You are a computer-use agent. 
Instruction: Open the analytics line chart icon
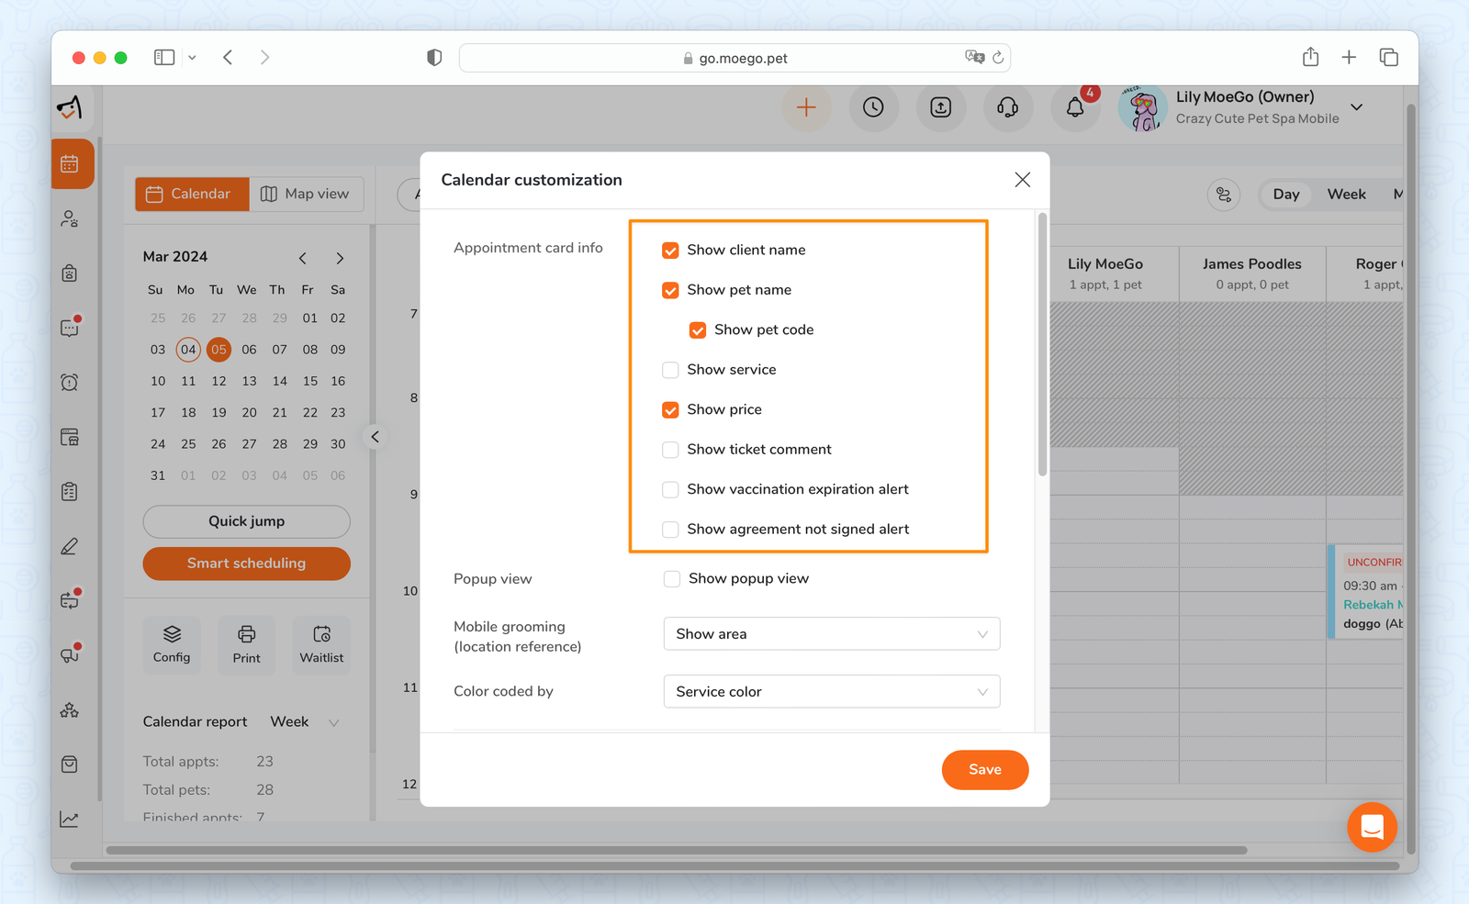tap(69, 819)
